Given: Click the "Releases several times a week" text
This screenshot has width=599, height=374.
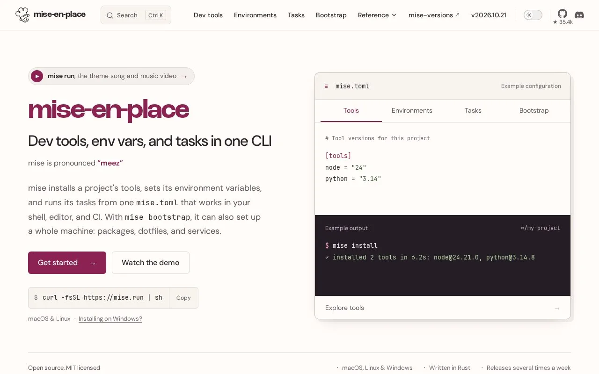Looking at the screenshot, I should coord(529,368).
